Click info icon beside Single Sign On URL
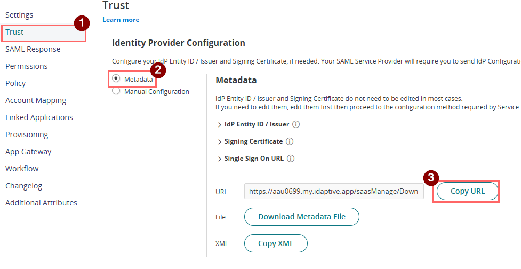This screenshot has width=521, height=269. pyautogui.click(x=291, y=159)
